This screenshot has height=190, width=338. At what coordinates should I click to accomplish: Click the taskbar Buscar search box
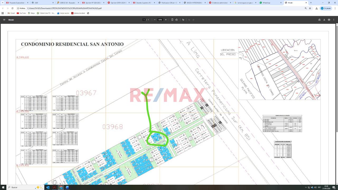25,187
